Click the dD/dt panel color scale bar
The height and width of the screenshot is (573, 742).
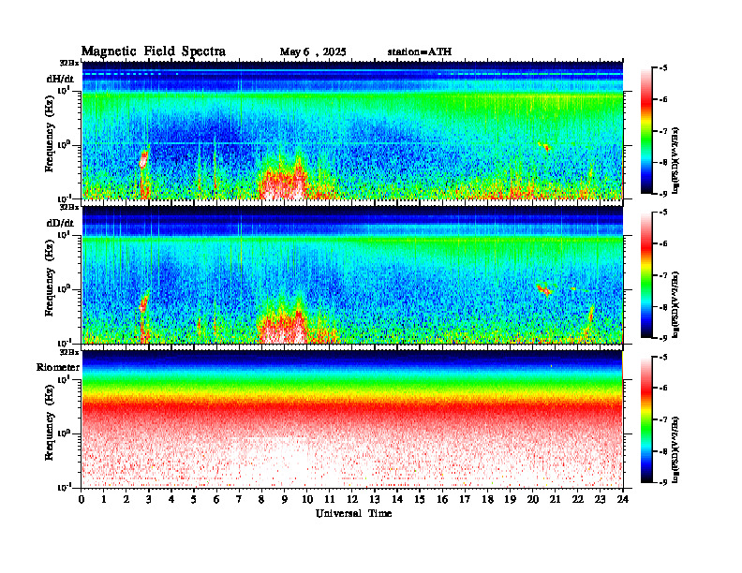646,275
